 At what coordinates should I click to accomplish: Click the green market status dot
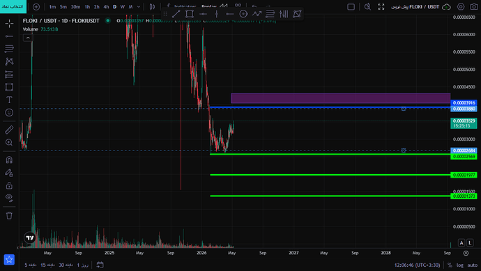point(107,20)
